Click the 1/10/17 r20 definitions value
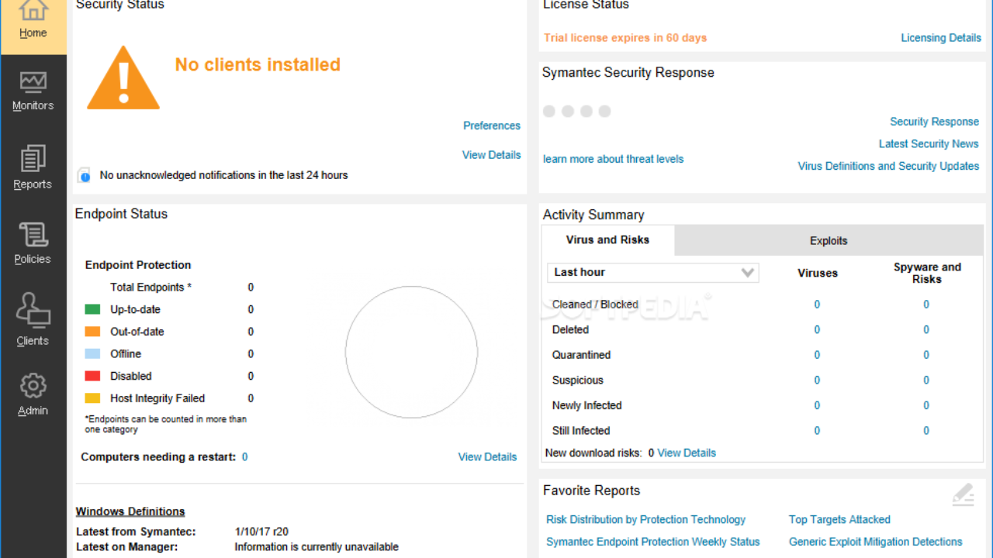The height and width of the screenshot is (558, 993). click(261, 532)
